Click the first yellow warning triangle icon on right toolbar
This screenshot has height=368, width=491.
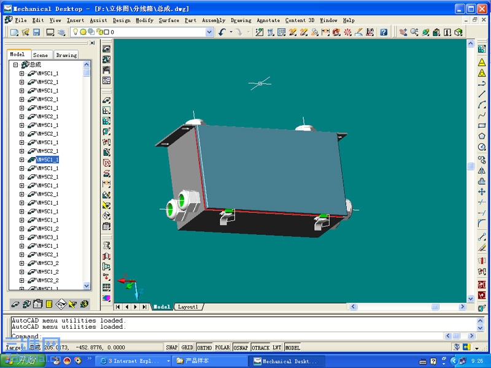pyautogui.click(x=482, y=62)
